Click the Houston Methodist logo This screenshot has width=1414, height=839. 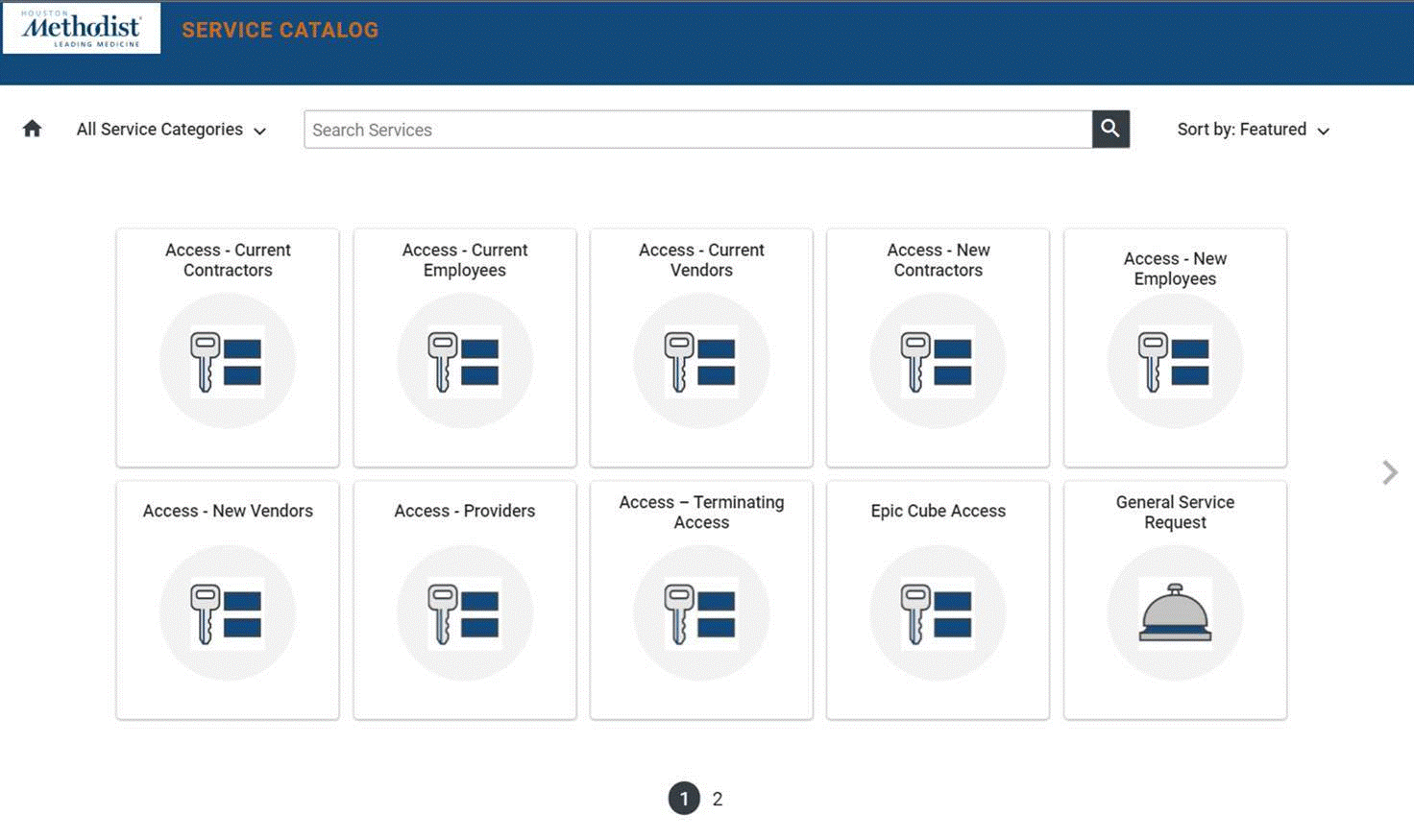point(82,29)
